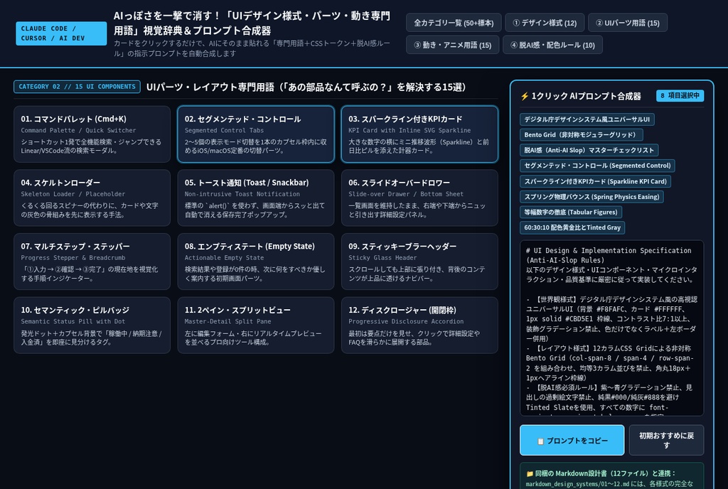The image size is (728, 489).
Task: Click the スパークライン付きKPIカード (Sparkline KPI Card) chip
Action: (x=595, y=181)
